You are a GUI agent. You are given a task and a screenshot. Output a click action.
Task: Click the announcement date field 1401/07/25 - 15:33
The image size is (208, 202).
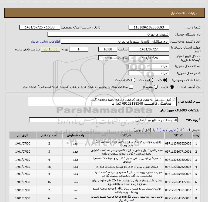[40, 27]
